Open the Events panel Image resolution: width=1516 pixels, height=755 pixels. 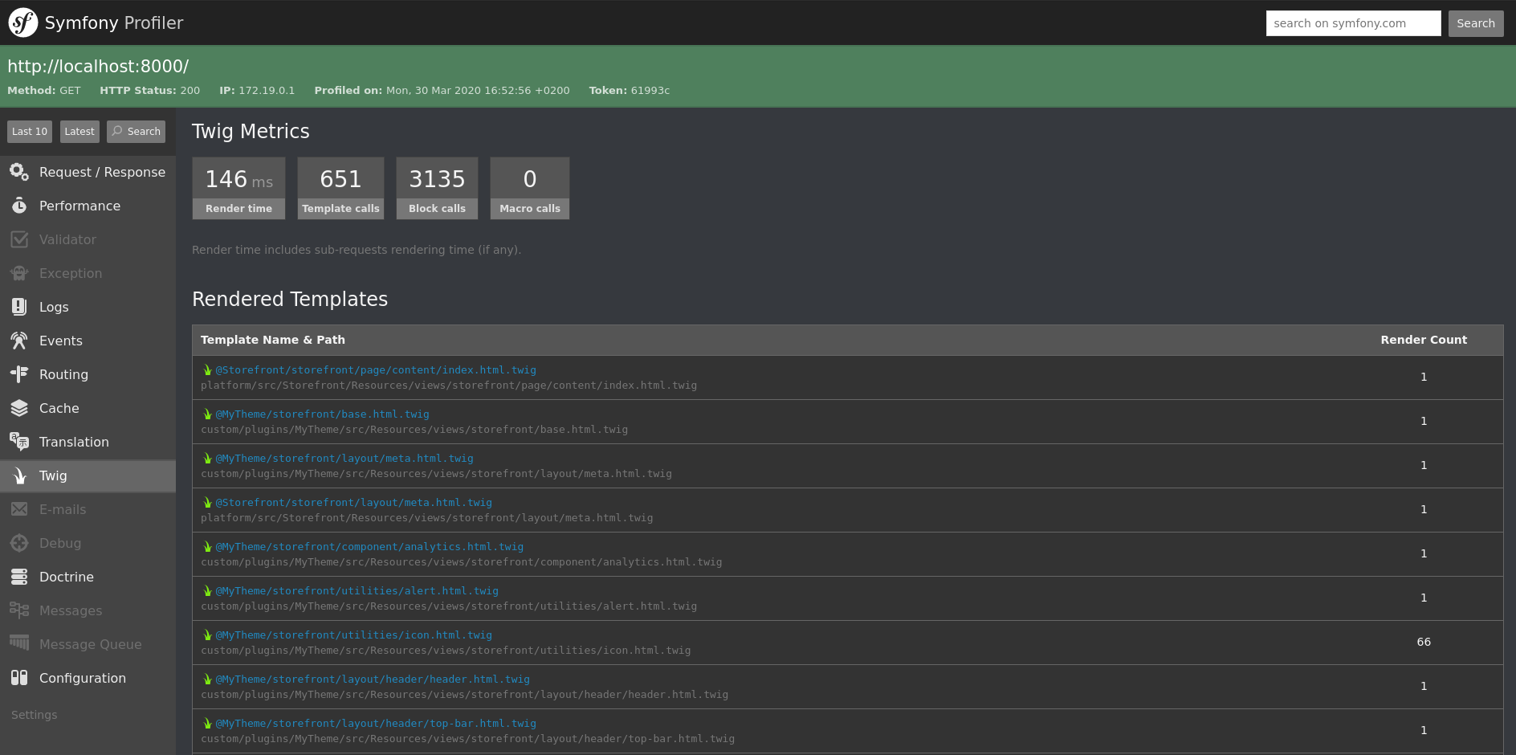[60, 341]
